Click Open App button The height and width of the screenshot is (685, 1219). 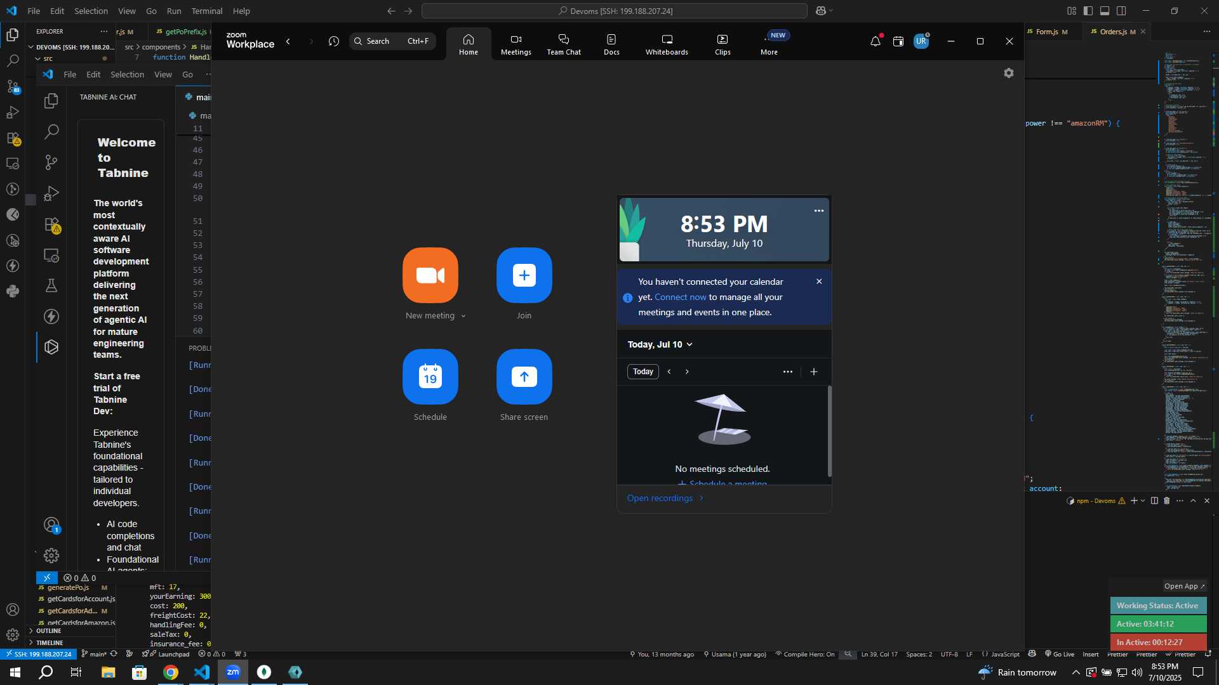coord(1184,586)
